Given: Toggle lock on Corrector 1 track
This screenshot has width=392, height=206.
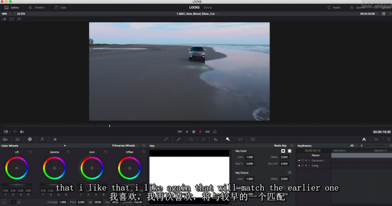Looking at the screenshot, I should (303, 161).
